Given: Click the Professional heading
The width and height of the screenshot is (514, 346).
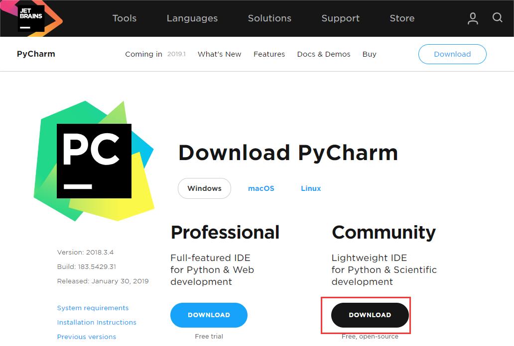Looking at the screenshot, I should (225, 233).
